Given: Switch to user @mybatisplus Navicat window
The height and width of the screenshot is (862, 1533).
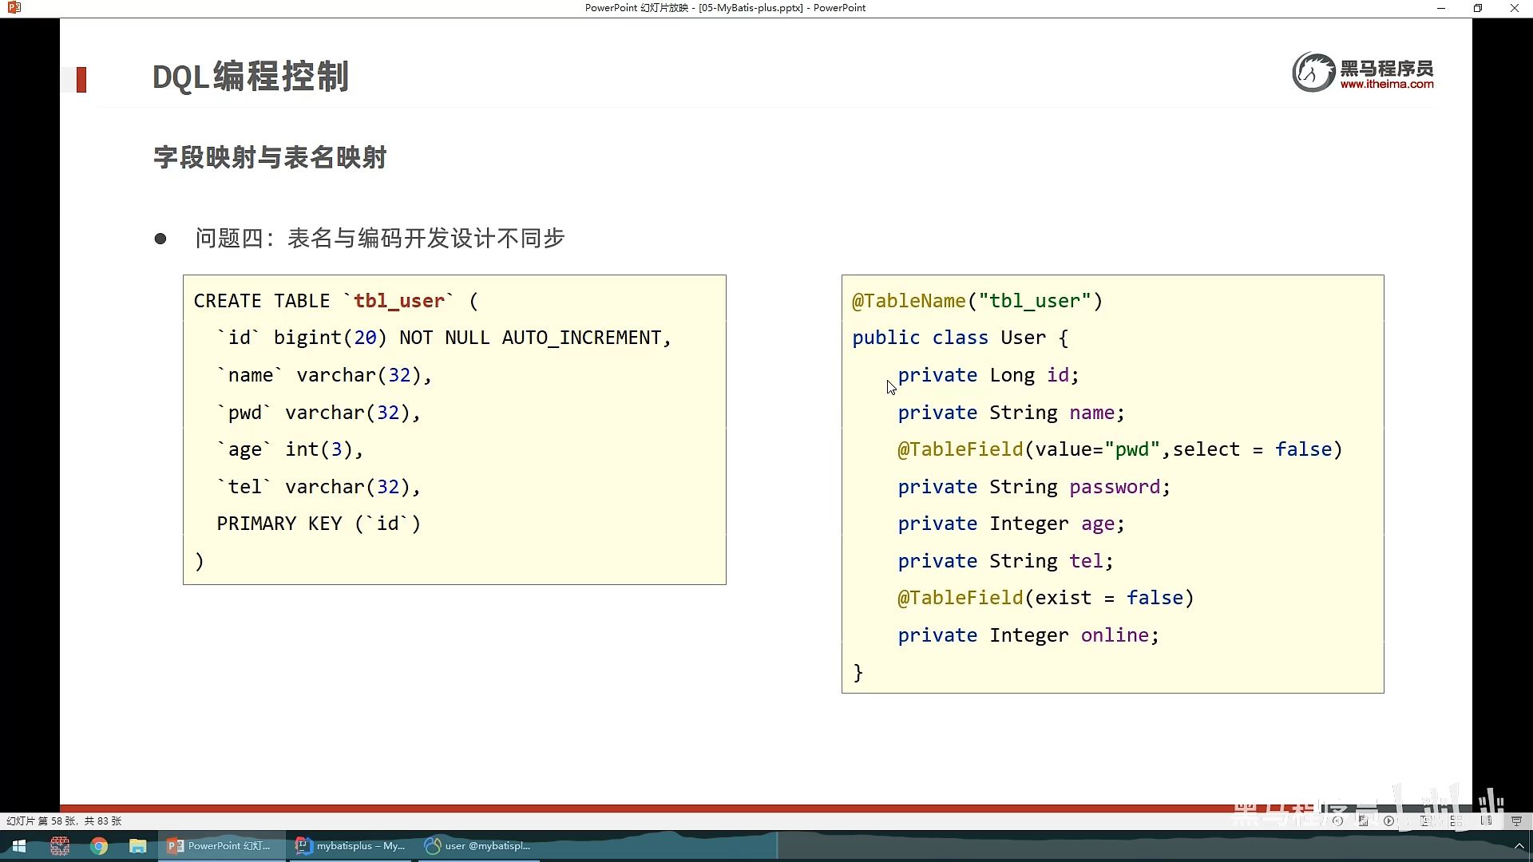Looking at the screenshot, I should (x=477, y=846).
